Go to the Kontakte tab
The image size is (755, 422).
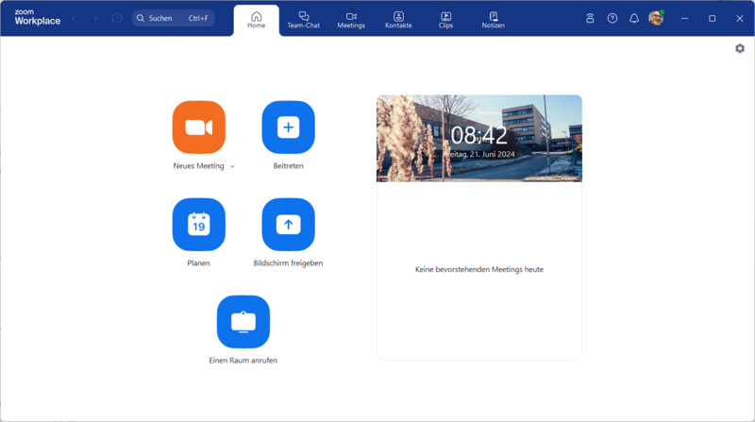(x=398, y=20)
